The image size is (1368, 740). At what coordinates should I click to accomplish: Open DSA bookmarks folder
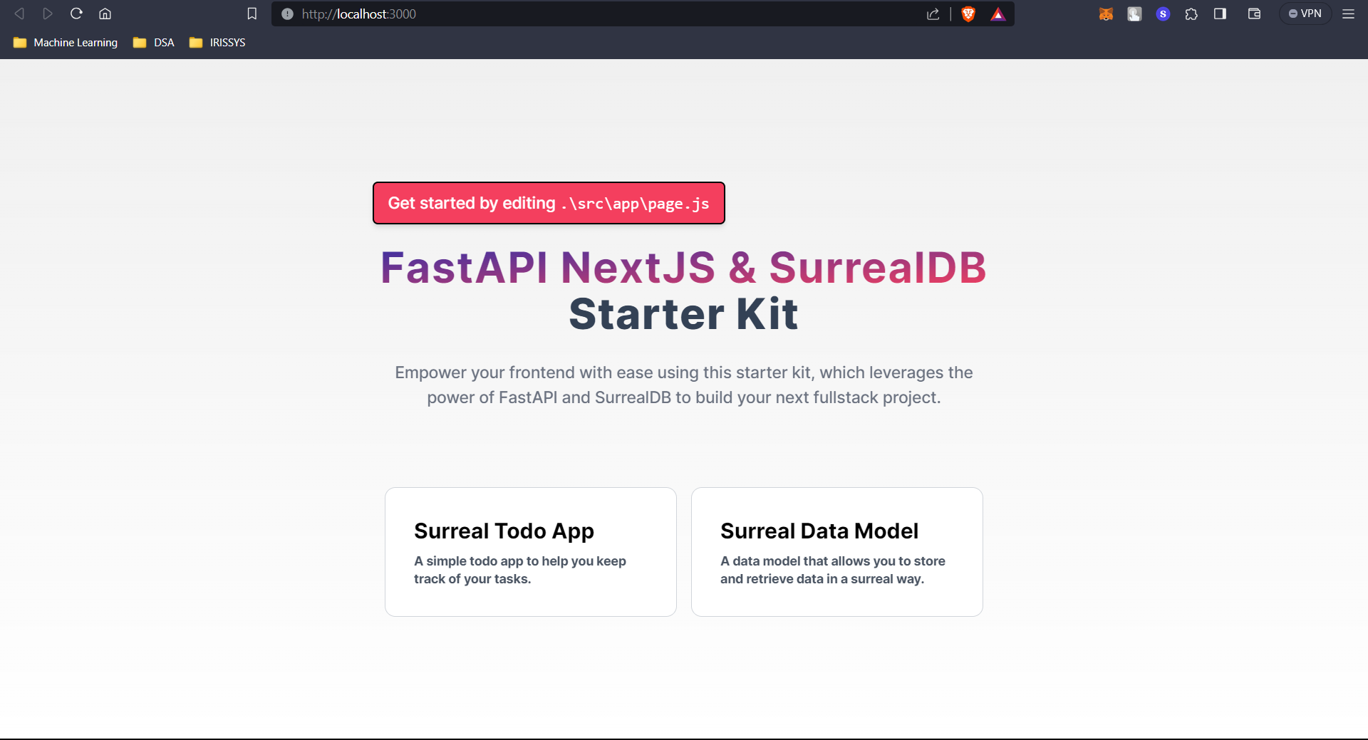[x=154, y=43]
